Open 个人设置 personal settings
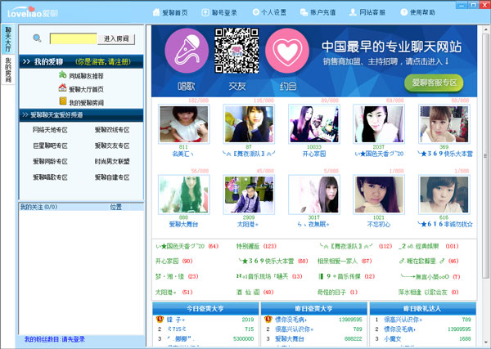The height and width of the screenshot is (349, 491). coord(269,12)
